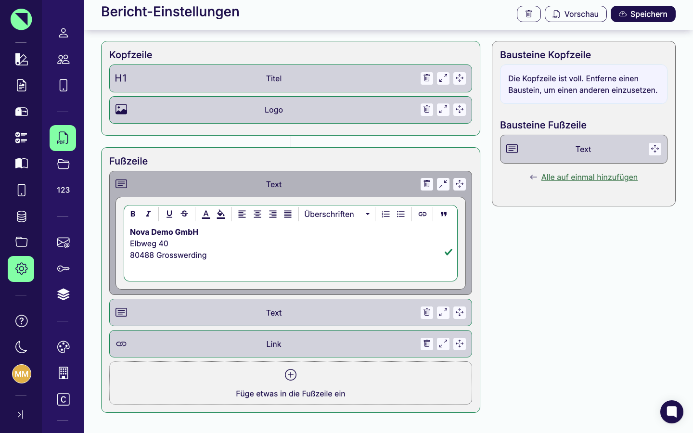Screen dimensions: 693x433
Task: Open the PDF report settings in the submenu
Action: pyautogui.click(x=63, y=138)
